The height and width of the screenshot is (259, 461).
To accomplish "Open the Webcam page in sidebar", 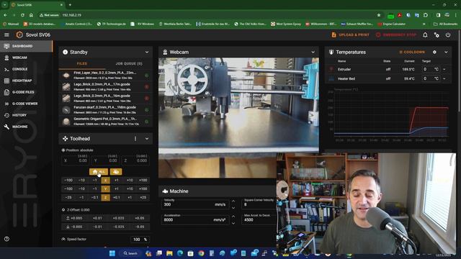I will pyautogui.click(x=26, y=58).
